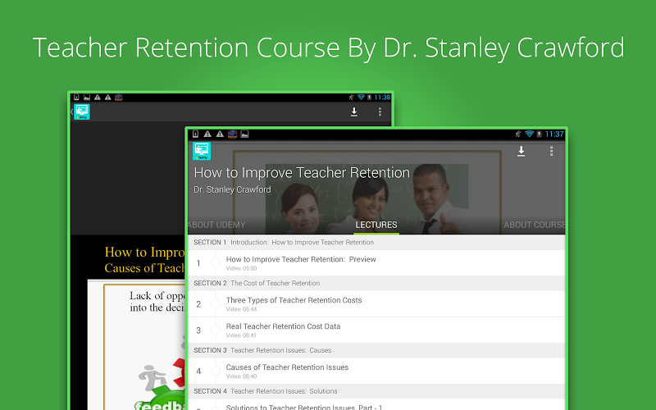Switch to the ABOUT COURSE tab

tap(535, 225)
